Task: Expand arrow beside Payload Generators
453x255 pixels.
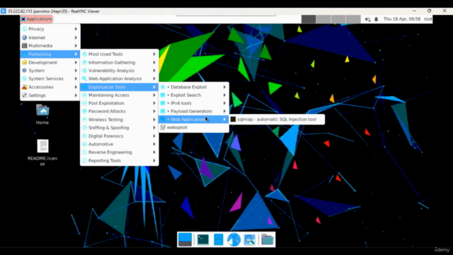Action: pyautogui.click(x=224, y=111)
